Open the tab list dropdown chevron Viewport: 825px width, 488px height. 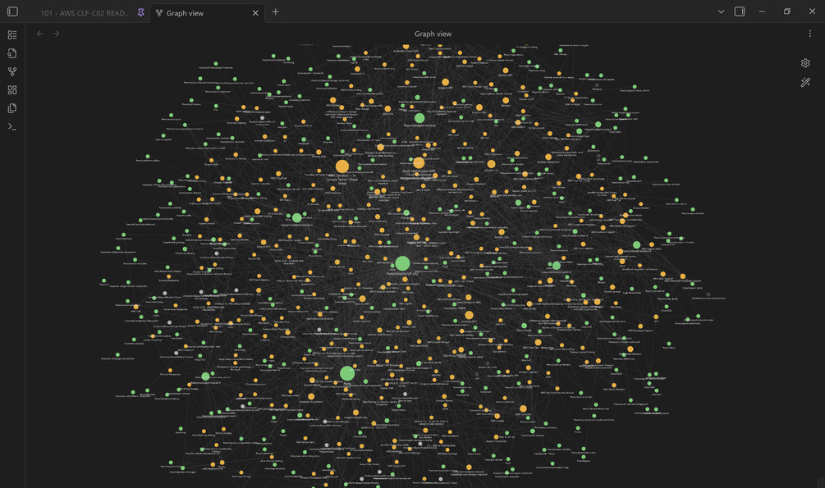(721, 11)
